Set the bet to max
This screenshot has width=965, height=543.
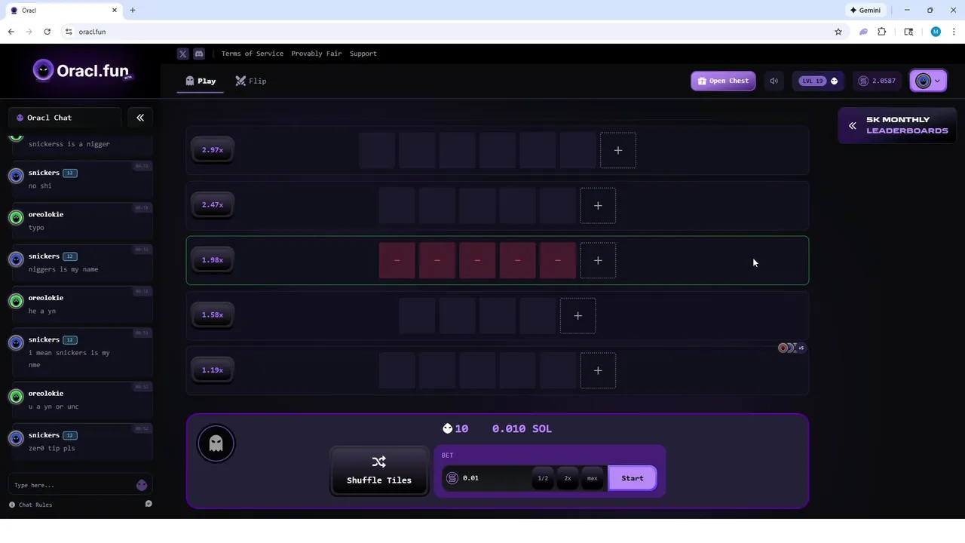(x=593, y=478)
